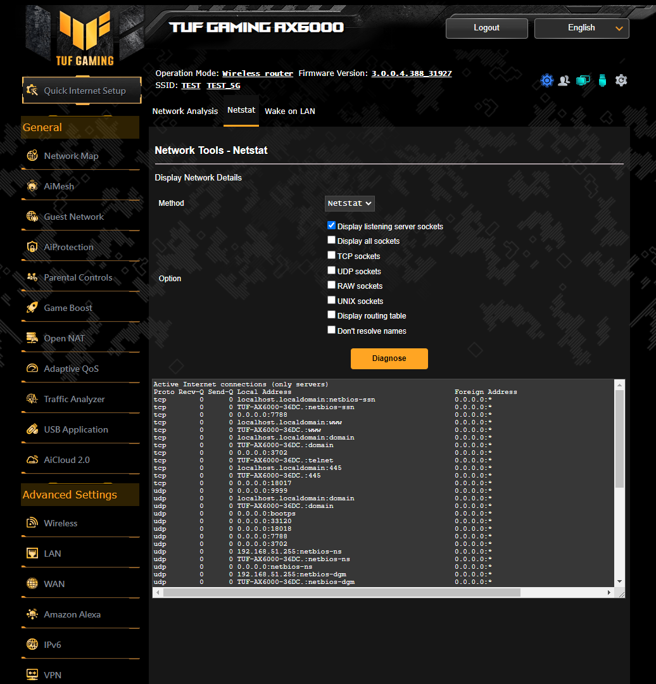Image resolution: width=656 pixels, height=684 pixels.
Task: Tick the RAW sockets checkbox
Action: (332, 285)
